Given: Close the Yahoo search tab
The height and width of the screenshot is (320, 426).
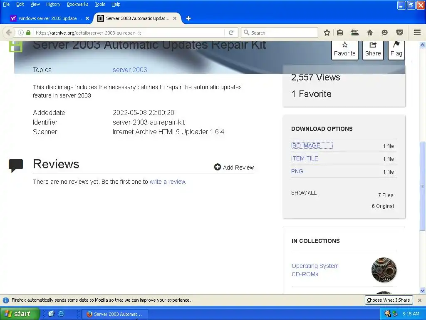Looking at the screenshot, I should point(87,18).
